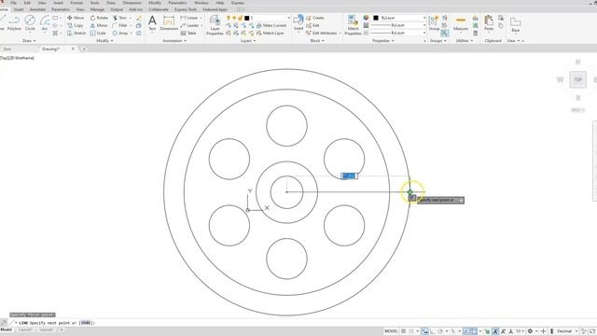Toggle annotation visibility in status bar
The width and height of the screenshot is (597, 336).
click(x=495, y=331)
